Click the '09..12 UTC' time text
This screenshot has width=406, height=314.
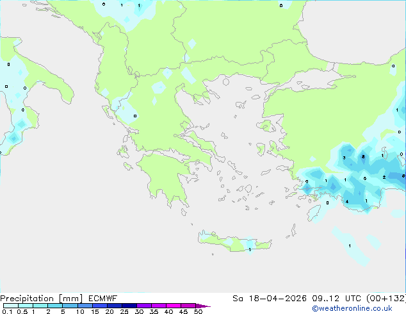tap(337, 299)
